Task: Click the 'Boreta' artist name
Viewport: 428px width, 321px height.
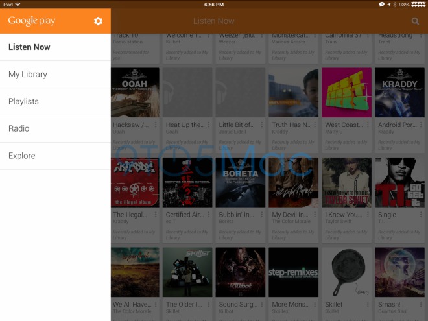Action: pyautogui.click(x=226, y=221)
